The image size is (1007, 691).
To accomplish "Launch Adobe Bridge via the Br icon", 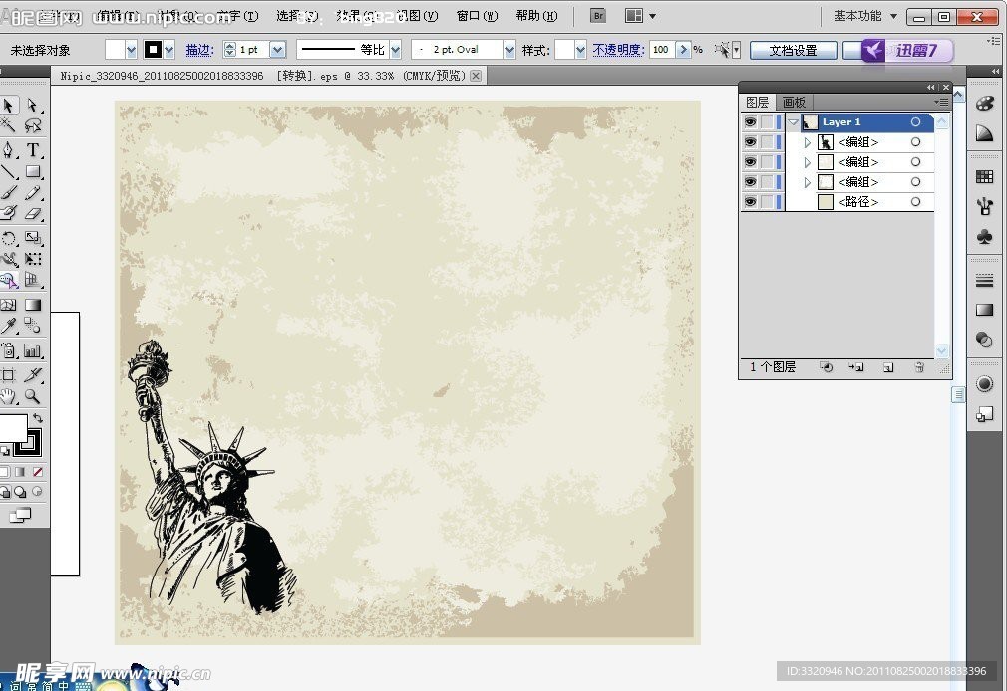I will (598, 15).
